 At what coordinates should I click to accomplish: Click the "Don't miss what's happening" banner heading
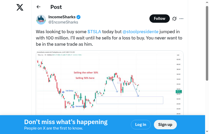click(x=66, y=122)
